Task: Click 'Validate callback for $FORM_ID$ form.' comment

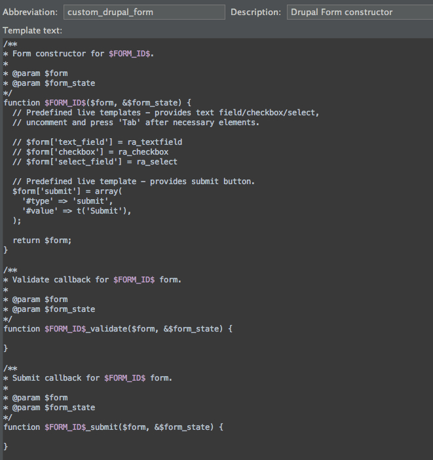Action: coord(97,280)
